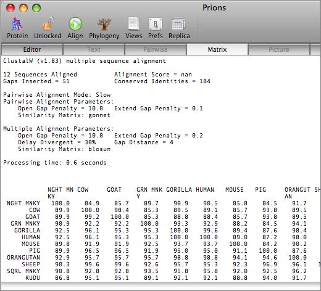Viewport: 321px width, 291px height.
Task: Click the PIG row label
Action: 35,251
